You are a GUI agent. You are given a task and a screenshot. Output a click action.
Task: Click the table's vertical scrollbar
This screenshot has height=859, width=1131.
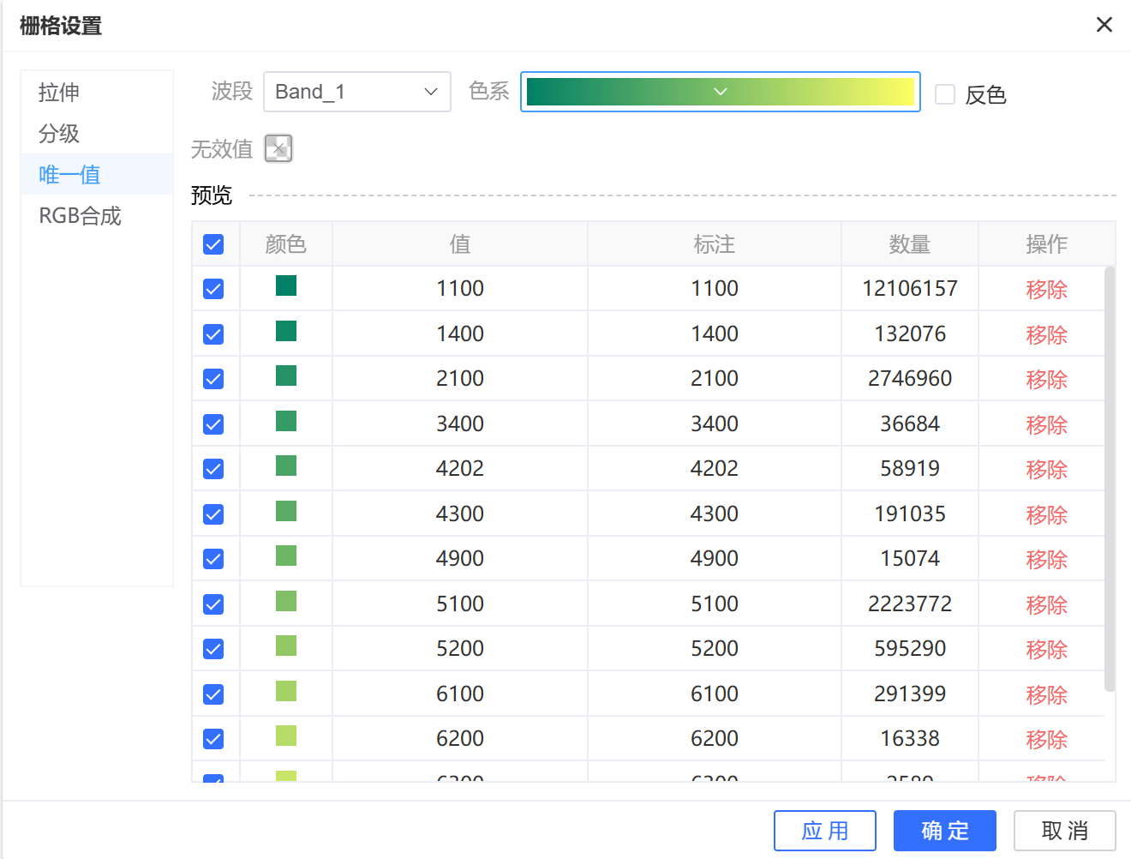coord(1110,480)
